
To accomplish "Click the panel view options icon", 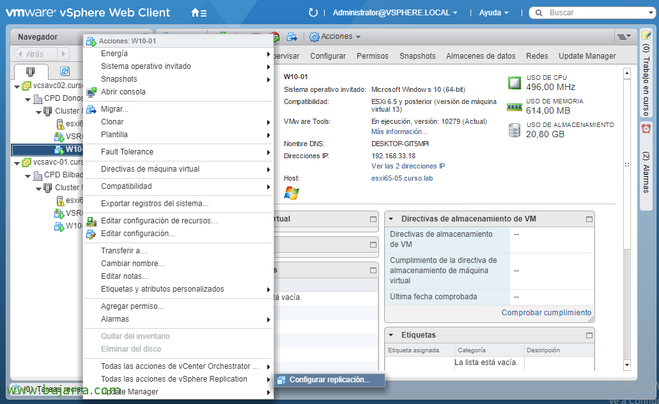I will tap(624, 37).
